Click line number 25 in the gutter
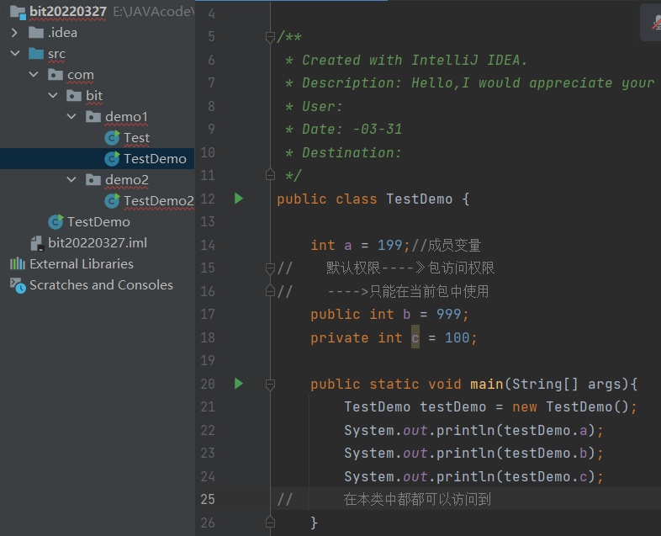 [x=208, y=499]
